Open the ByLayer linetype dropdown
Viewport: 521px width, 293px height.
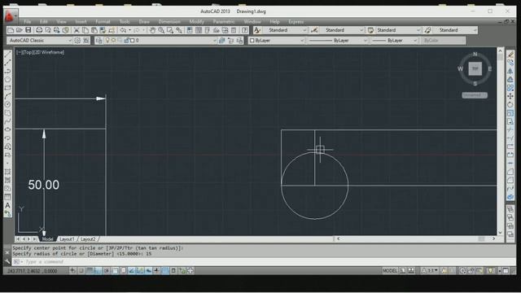click(x=338, y=41)
